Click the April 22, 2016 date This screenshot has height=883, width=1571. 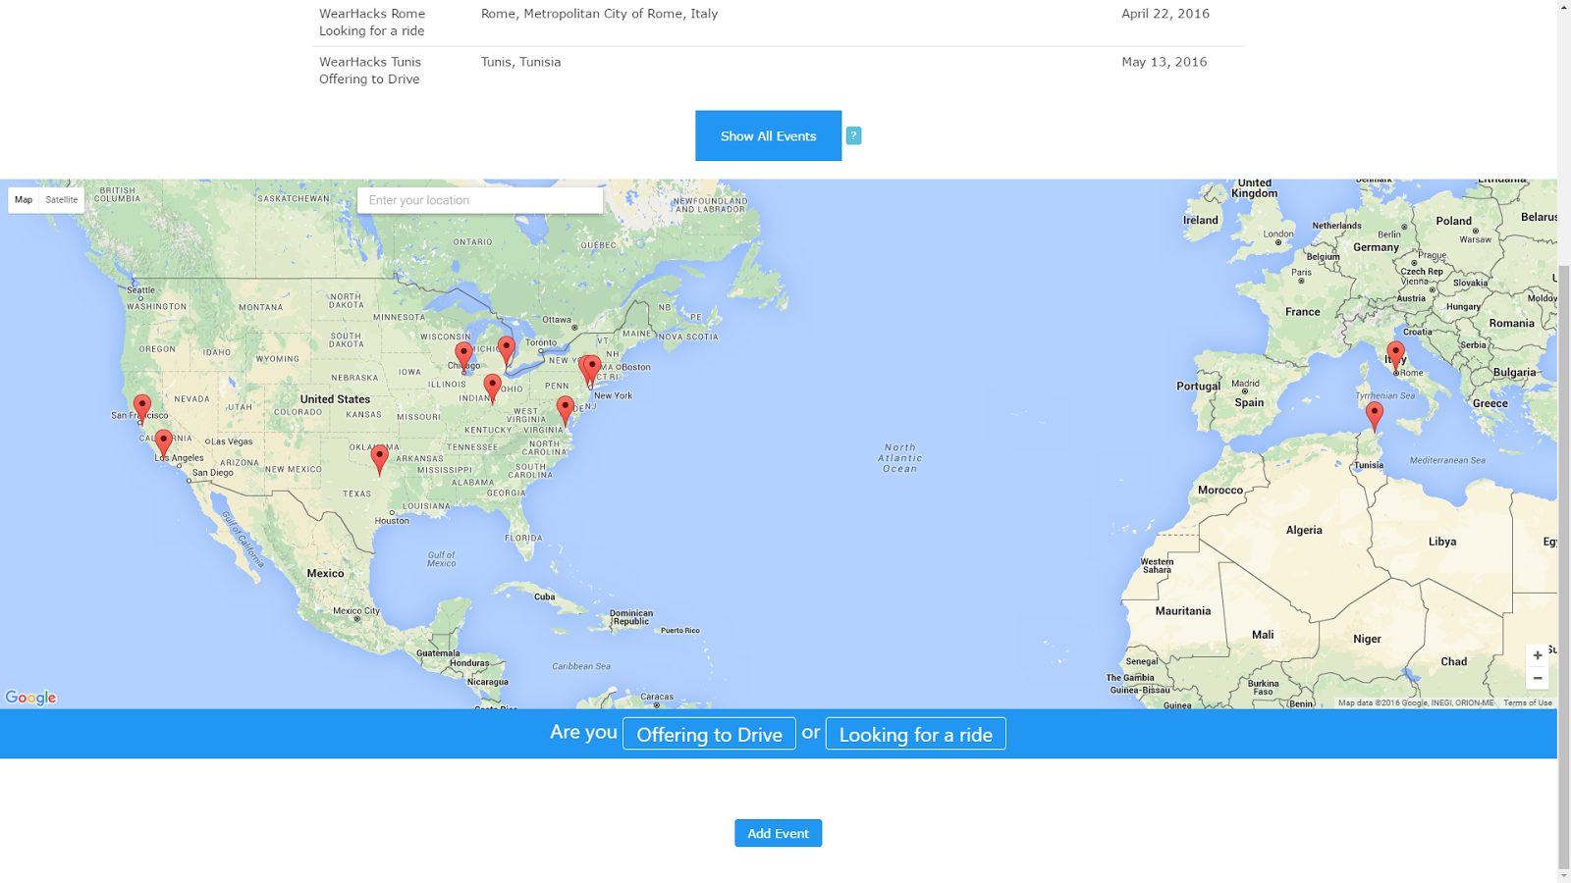click(x=1165, y=14)
